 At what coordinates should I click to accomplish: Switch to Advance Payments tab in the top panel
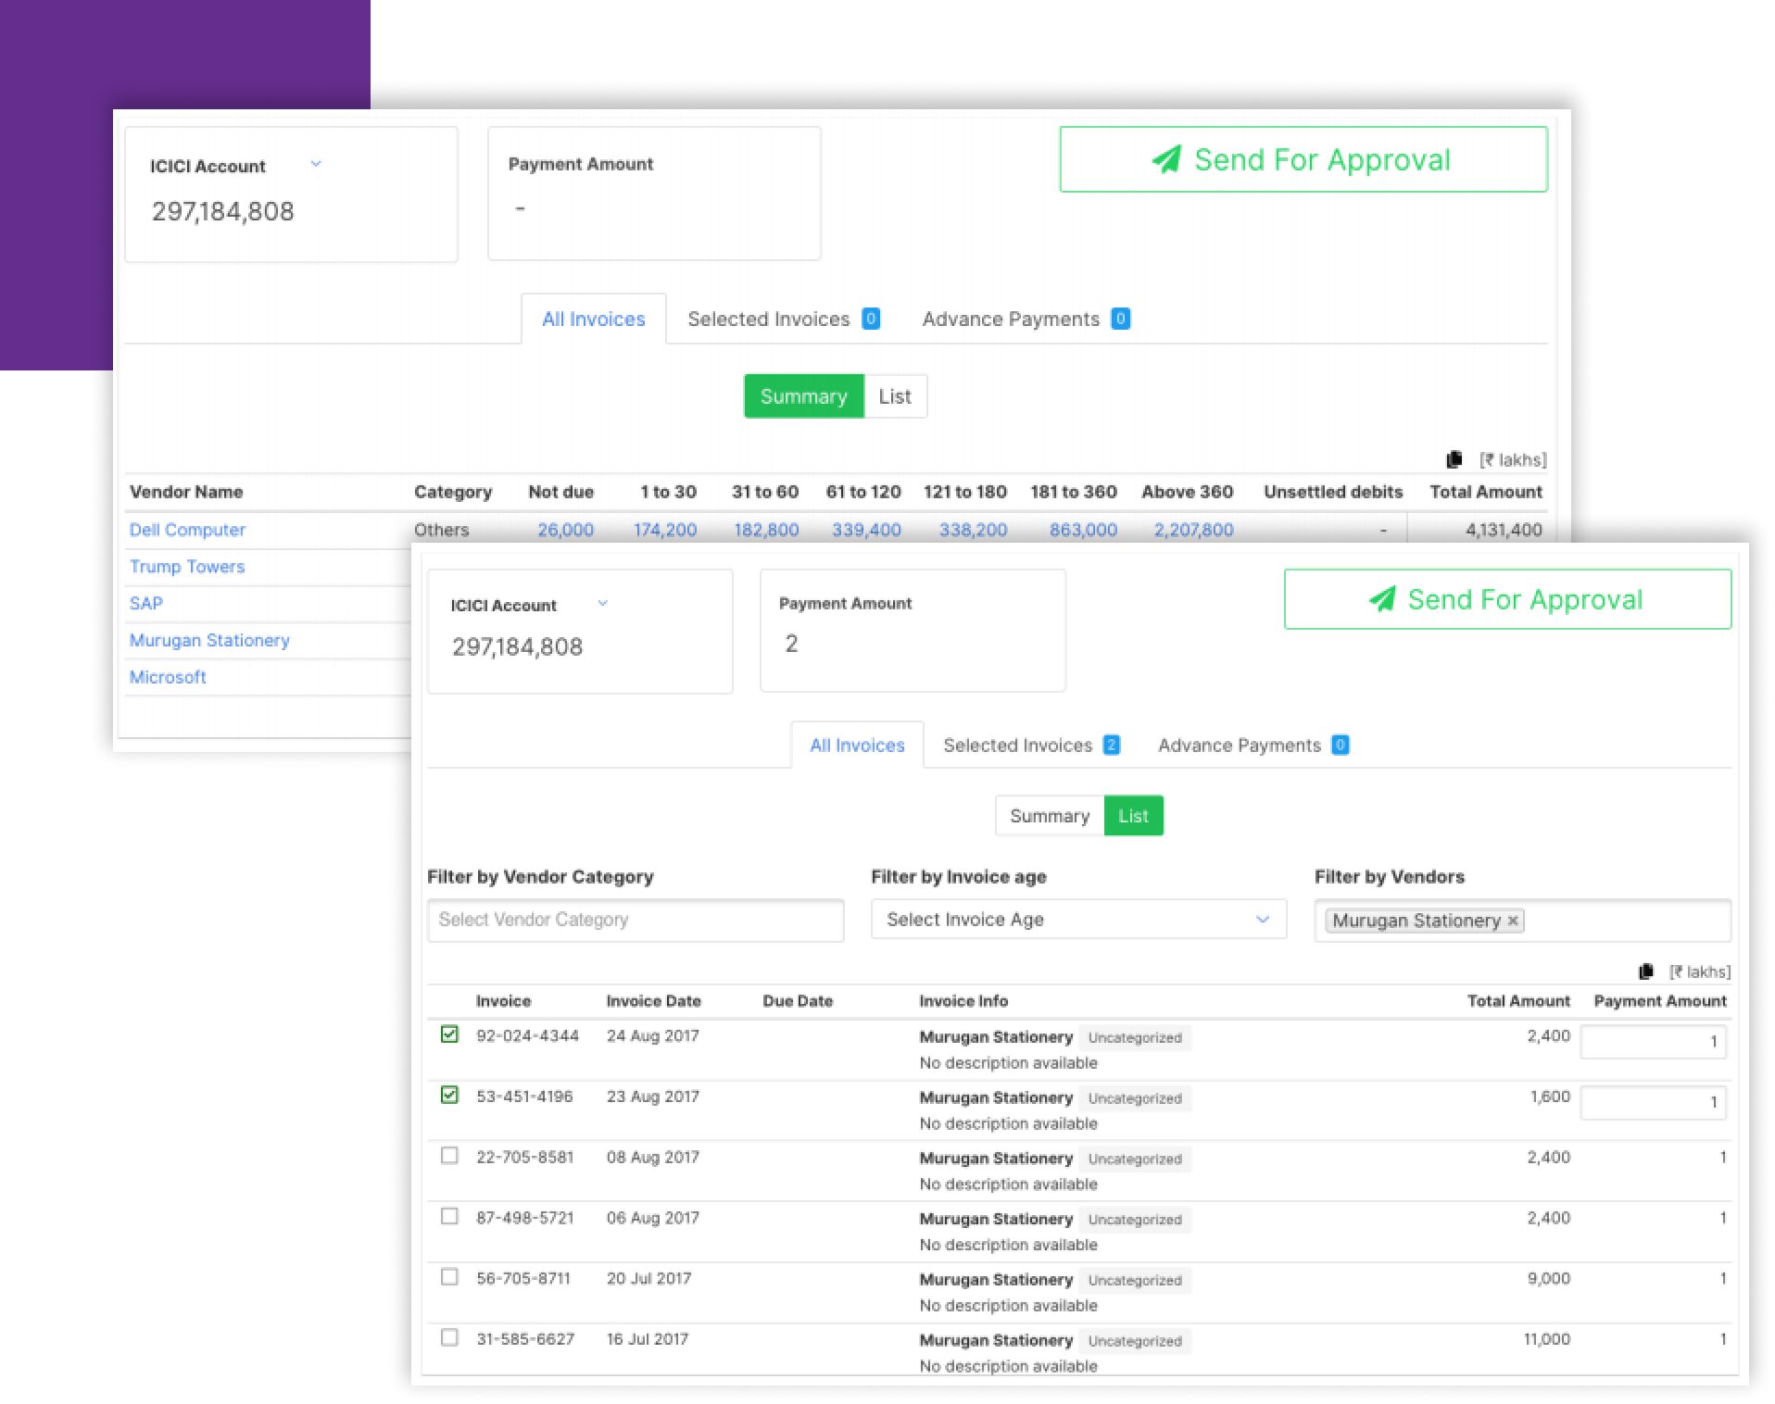[1025, 320]
